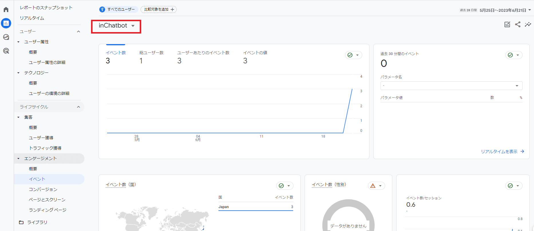The width and height of the screenshot is (534, 231).
Task: Click the 過去 30 分間のイベント heading
Action: coord(399,54)
